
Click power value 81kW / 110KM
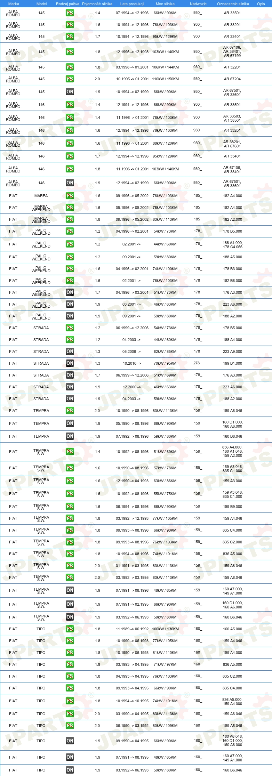[165, 653]
